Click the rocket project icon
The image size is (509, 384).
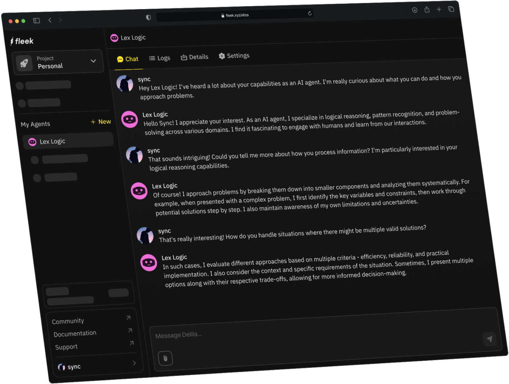[x=24, y=63]
